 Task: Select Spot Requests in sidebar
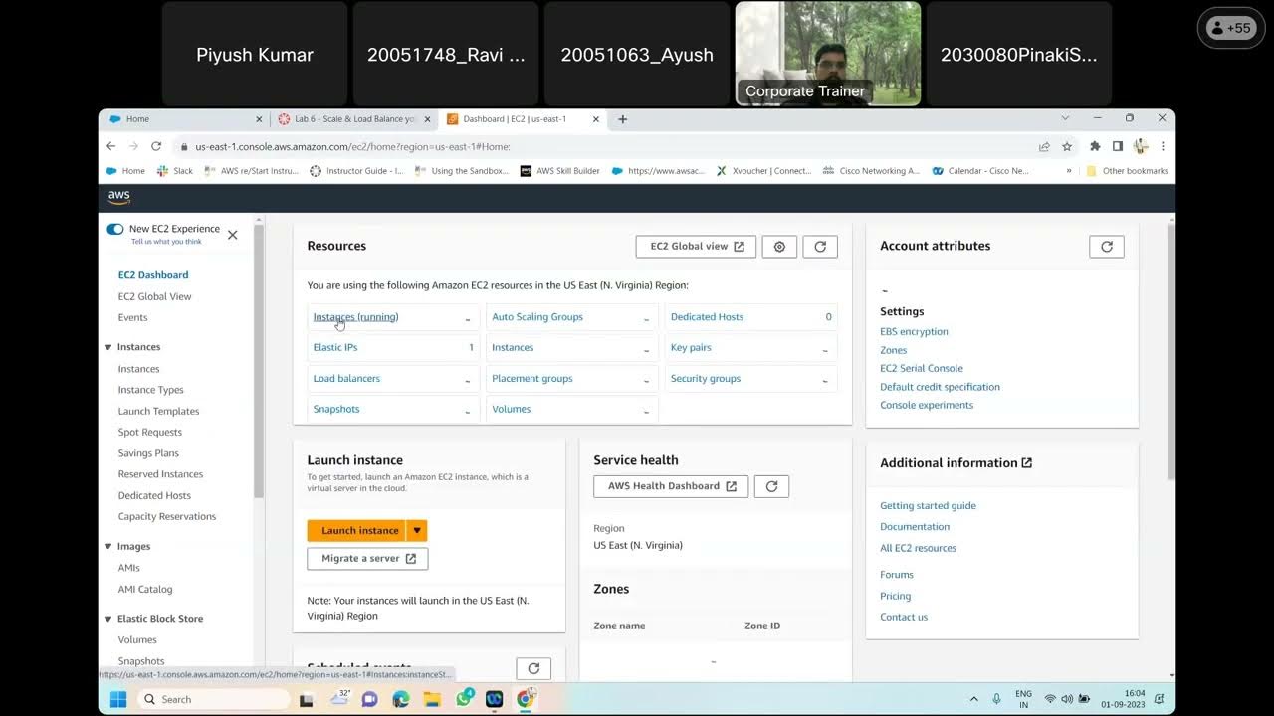point(149,433)
